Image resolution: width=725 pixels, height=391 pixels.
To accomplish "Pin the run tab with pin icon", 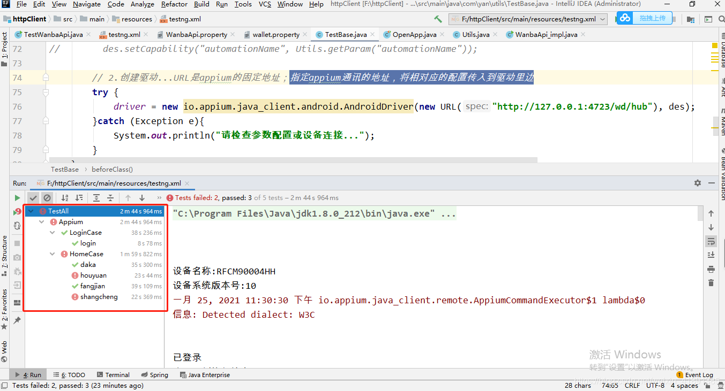I will tap(17, 320).
